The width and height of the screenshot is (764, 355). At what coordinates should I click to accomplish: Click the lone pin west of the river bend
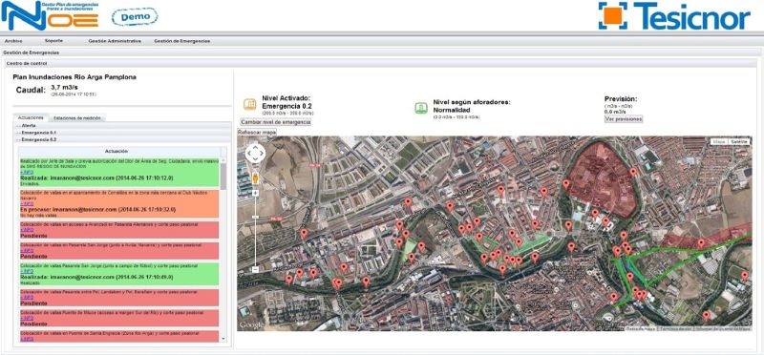coord(304,234)
